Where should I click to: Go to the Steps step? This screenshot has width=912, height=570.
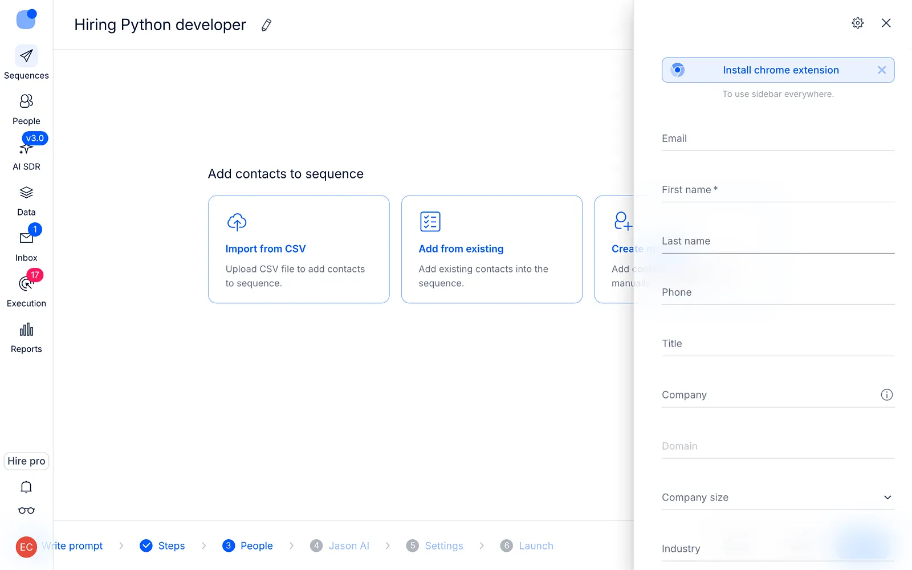162,546
